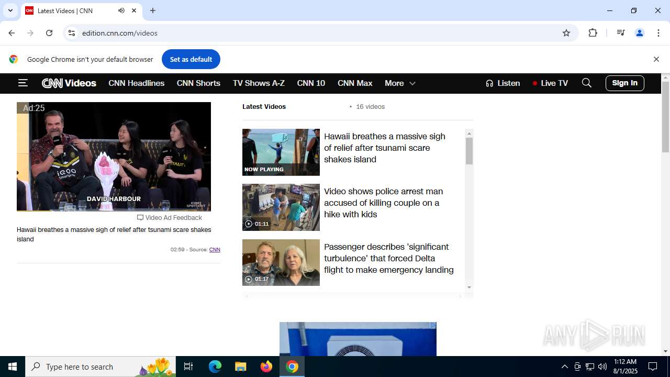Open media controls icon in toolbar

point(621,33)
